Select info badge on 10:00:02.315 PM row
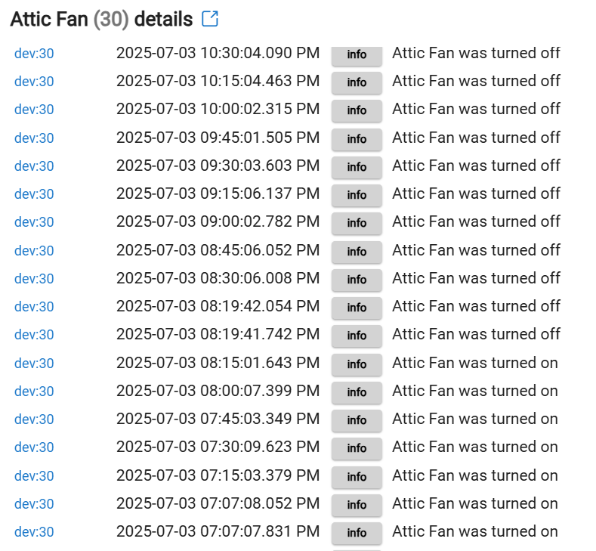 [357, 110]
